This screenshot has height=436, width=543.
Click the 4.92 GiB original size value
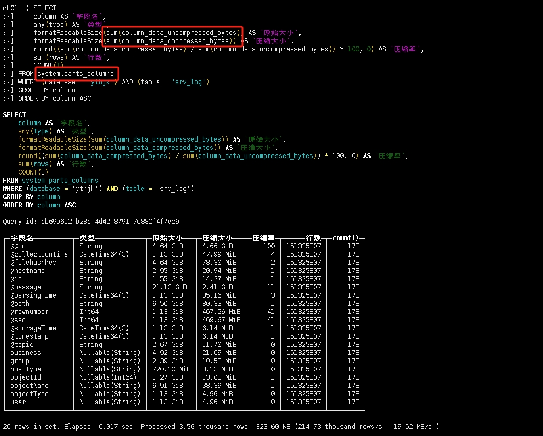click(167, 353)
